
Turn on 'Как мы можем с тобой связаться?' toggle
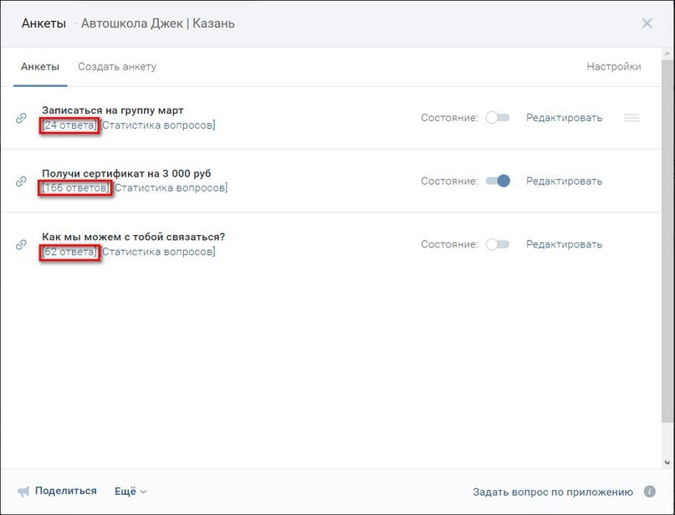click(498, 244)
